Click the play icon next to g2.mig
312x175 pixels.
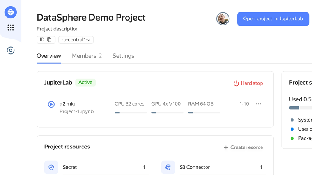[x=51, y=104]
